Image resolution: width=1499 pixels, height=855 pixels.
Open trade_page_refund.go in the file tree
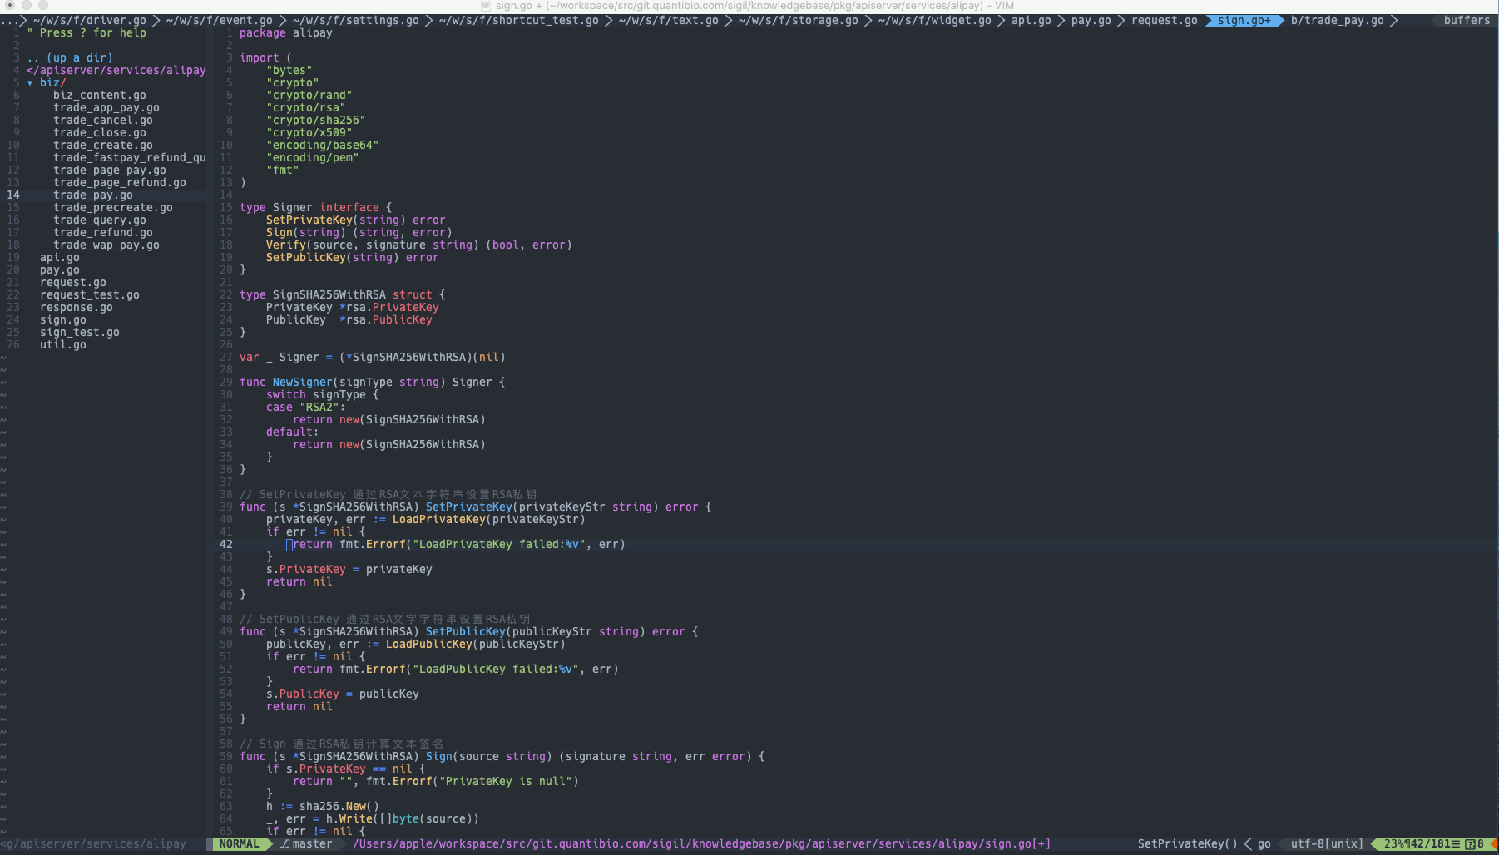click(120, 182)
